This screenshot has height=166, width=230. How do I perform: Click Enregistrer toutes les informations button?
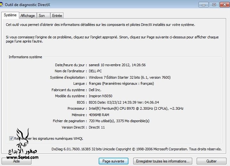click(x=163, y=161)
